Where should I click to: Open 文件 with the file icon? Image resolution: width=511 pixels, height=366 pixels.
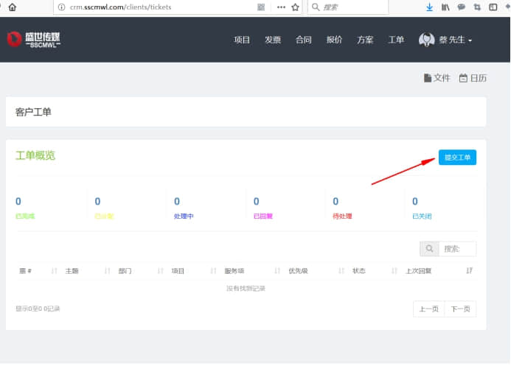tap(436, 78)
